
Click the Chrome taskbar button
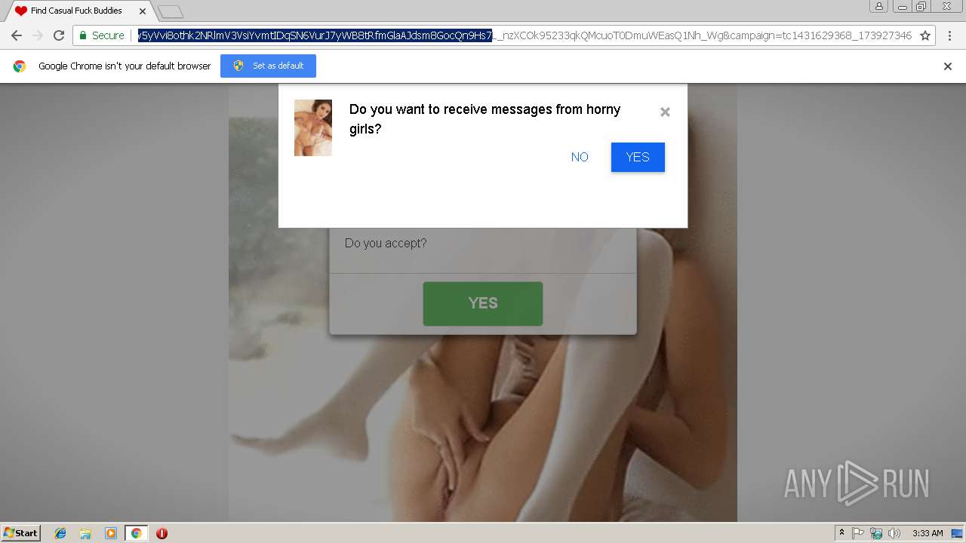click(136, 533)
